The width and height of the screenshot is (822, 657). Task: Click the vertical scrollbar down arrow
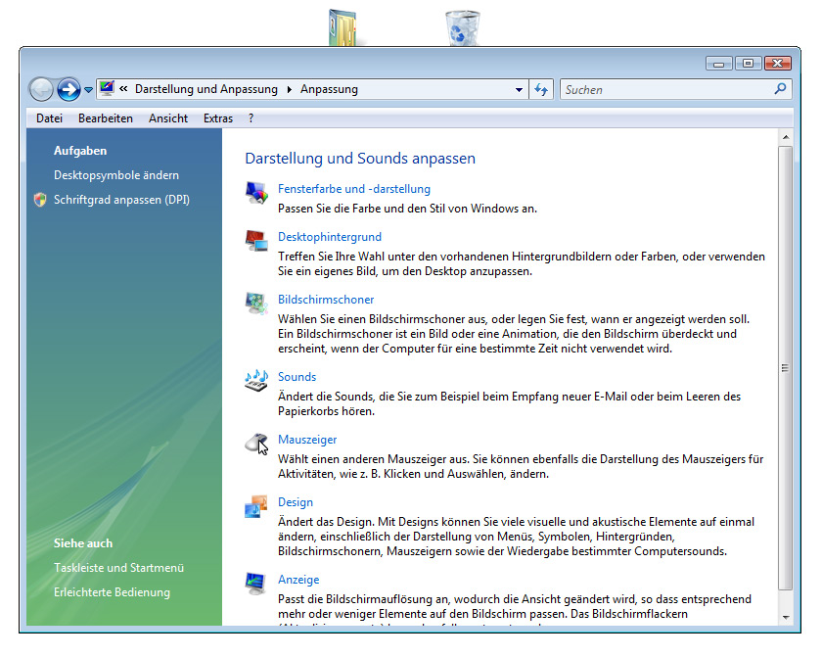coord(785,617)
